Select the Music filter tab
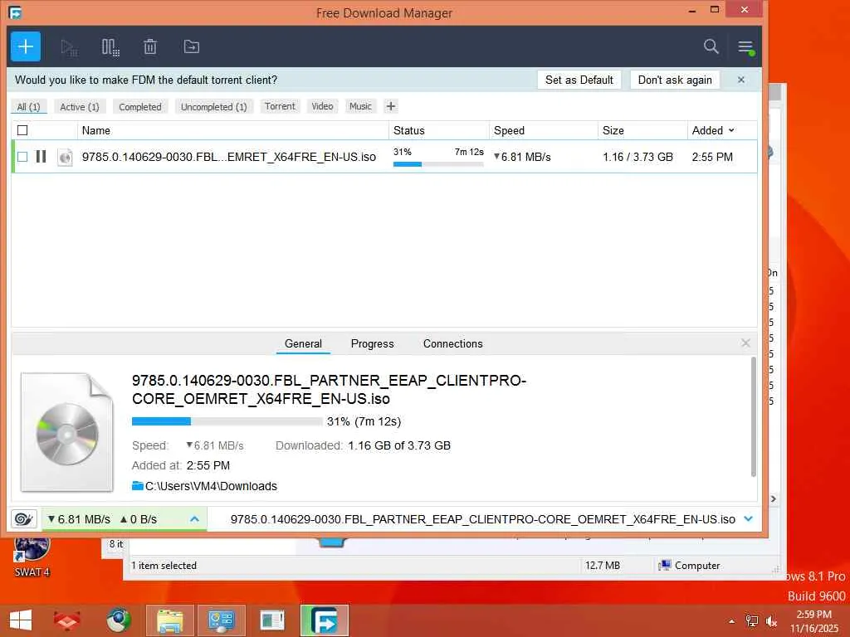Viewport: 850px width, 637px height. coord(360,106)
